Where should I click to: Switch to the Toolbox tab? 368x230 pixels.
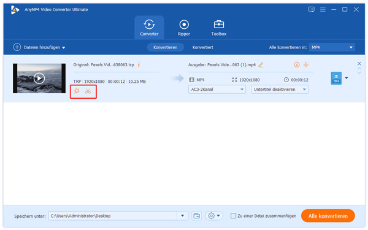219,28
